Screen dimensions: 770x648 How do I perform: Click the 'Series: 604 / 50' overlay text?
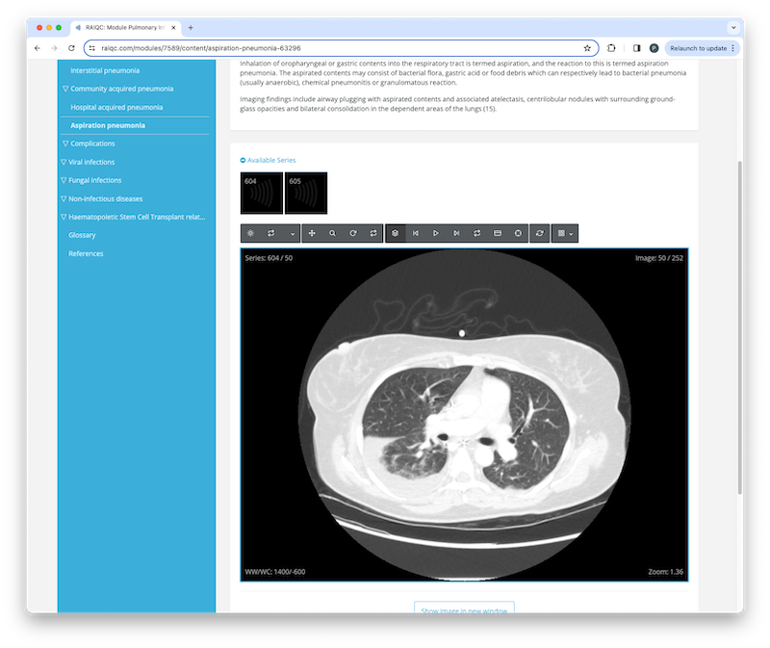click(x=269, y=258)
